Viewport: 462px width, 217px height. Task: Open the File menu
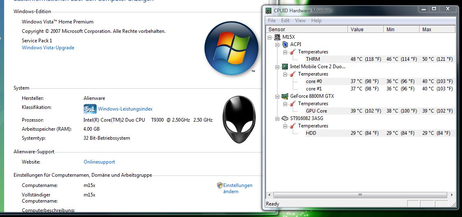point(272,21)
